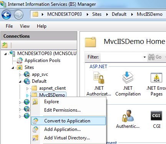Choose Edit Permissions... from context menu
Viewport: 166px width, 144px height.
click(x=68, y=110)
